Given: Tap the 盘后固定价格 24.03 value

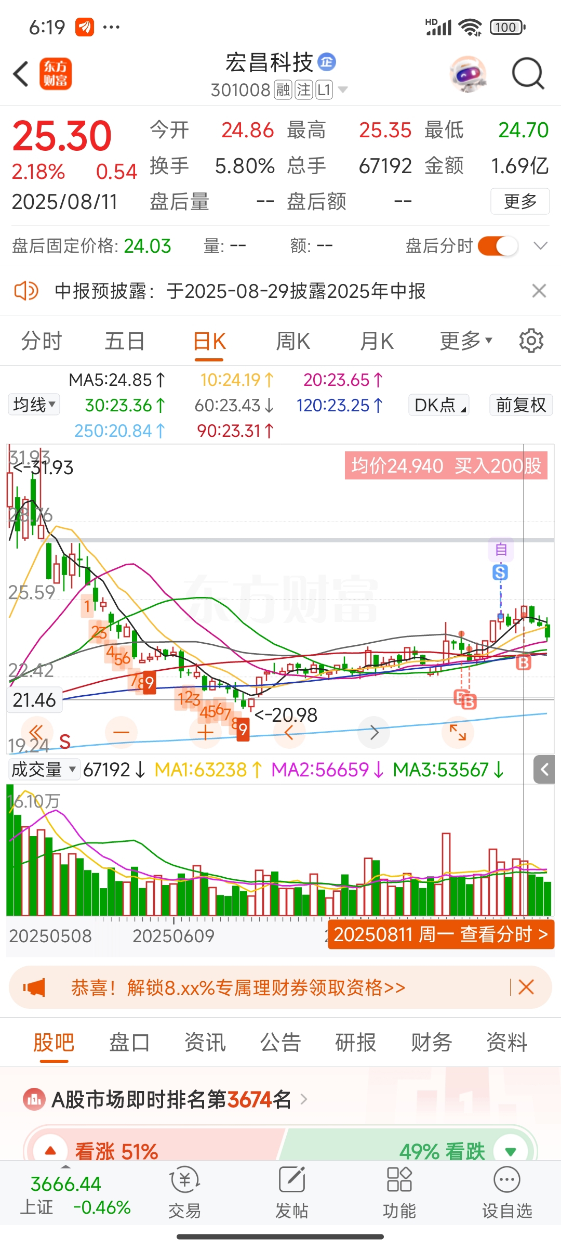Looking at the screenshot, I should 148,246.
